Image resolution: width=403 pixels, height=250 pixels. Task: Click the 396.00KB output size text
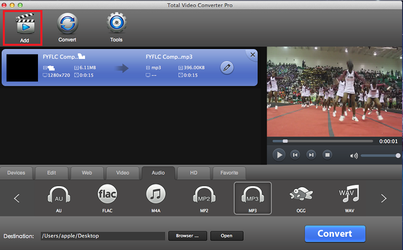coord(194,68)
